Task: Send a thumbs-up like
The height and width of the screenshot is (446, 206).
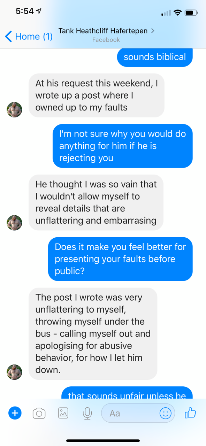Action: (x=190, y=413)
